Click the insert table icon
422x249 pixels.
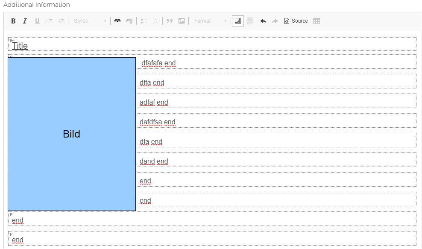316,21
